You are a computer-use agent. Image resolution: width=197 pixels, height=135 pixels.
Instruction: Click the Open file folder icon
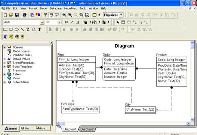(x=11, y=15)
